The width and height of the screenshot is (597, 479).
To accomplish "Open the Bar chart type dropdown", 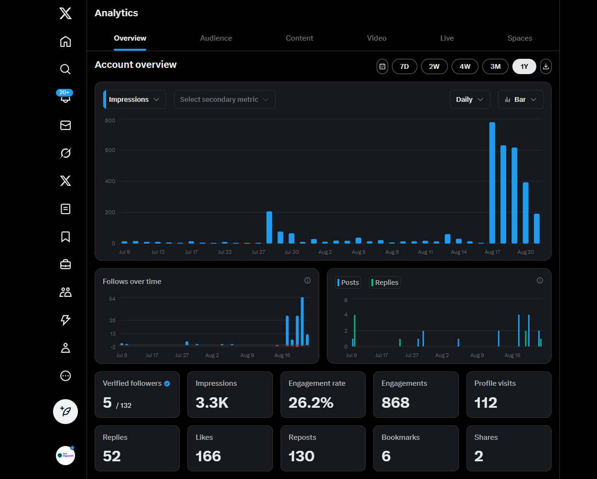I will click(x=521, y=99).
